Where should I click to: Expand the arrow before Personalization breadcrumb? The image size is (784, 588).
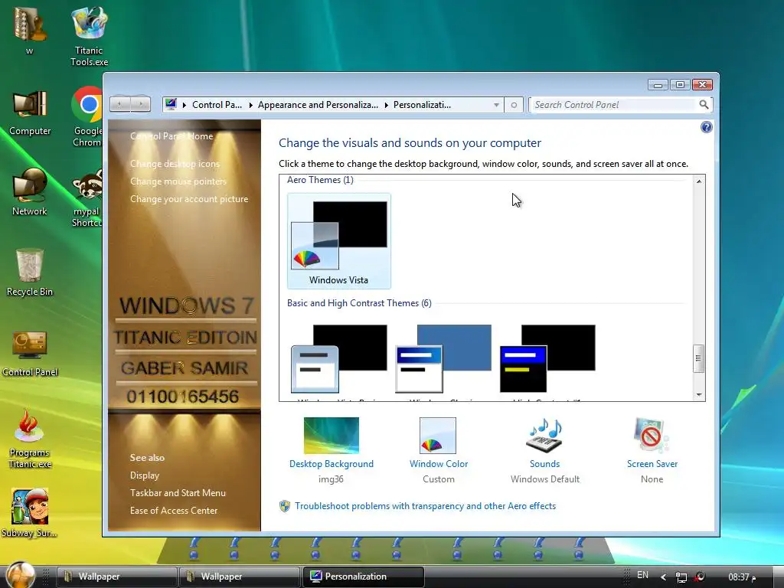pos(386,105)
